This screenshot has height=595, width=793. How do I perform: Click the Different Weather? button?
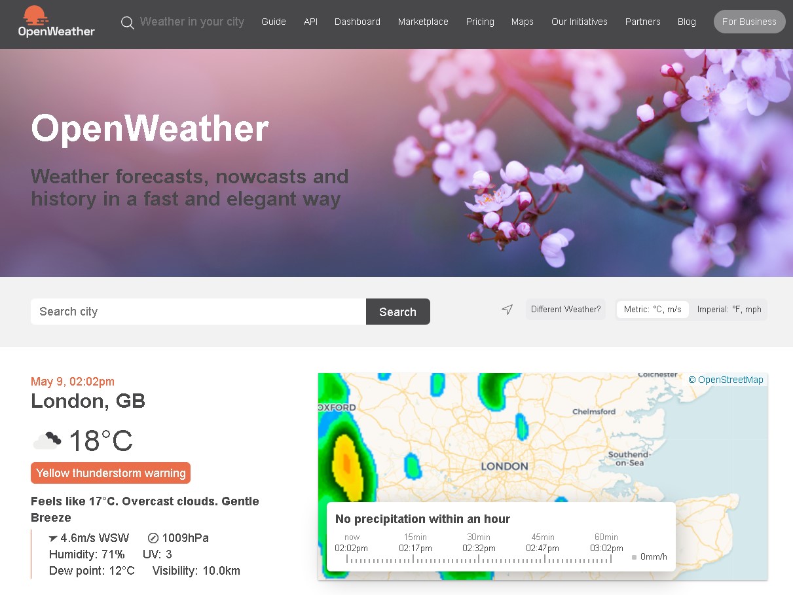(566, 309)
